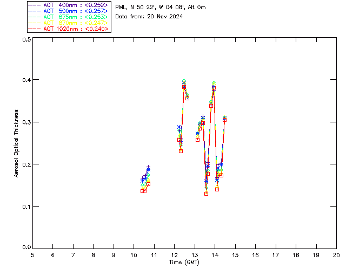This screenshot has width=346, height=276.
Task: Click the 0.2 y-axis tick label
Action: [26, 164]
